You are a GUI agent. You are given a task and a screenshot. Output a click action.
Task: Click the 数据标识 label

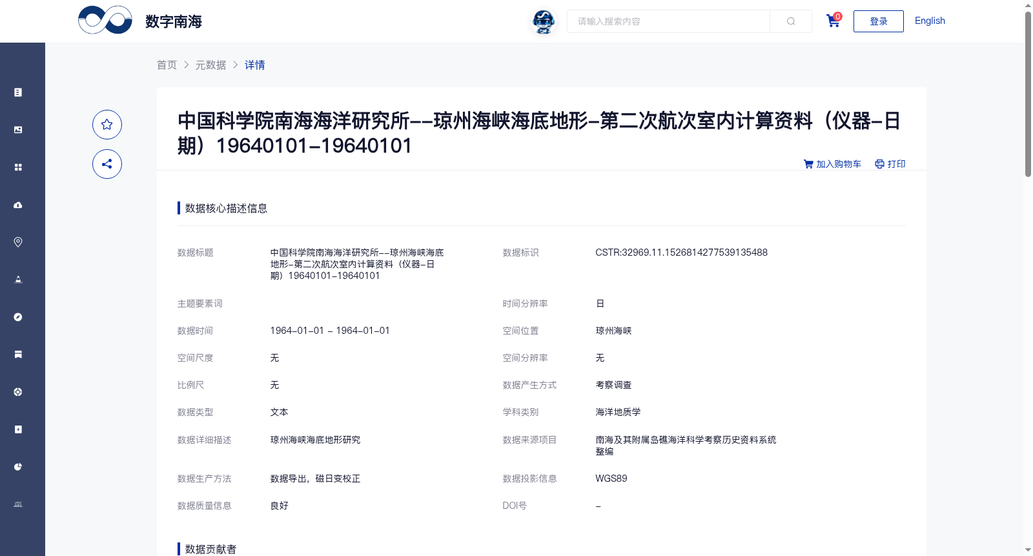click(520, 252)
